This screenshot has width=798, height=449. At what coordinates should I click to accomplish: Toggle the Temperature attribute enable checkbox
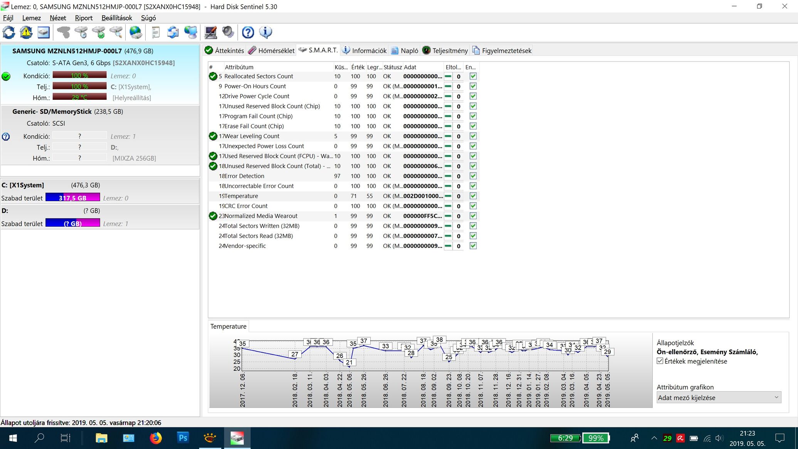(x=473, y=196)
